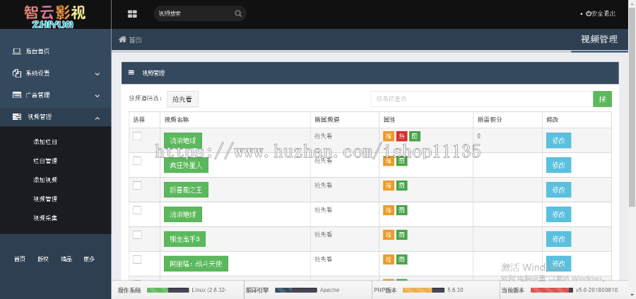Open the 驯龙高手3 video name button

tap(184, 239)
